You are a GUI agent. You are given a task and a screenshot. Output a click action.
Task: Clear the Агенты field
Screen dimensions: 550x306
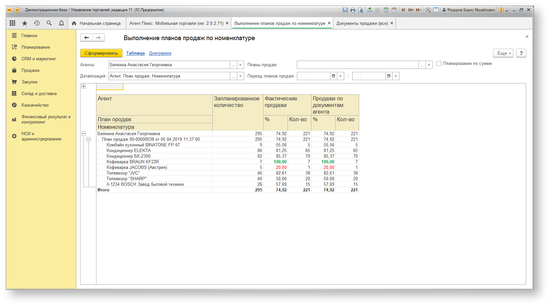241,65
